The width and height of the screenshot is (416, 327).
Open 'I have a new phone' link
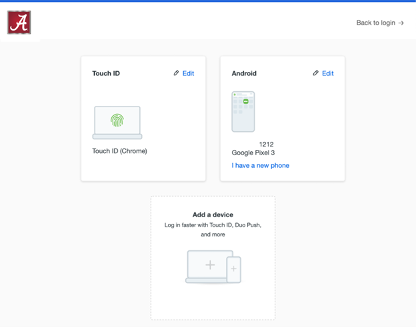click(x=261, y=166)
